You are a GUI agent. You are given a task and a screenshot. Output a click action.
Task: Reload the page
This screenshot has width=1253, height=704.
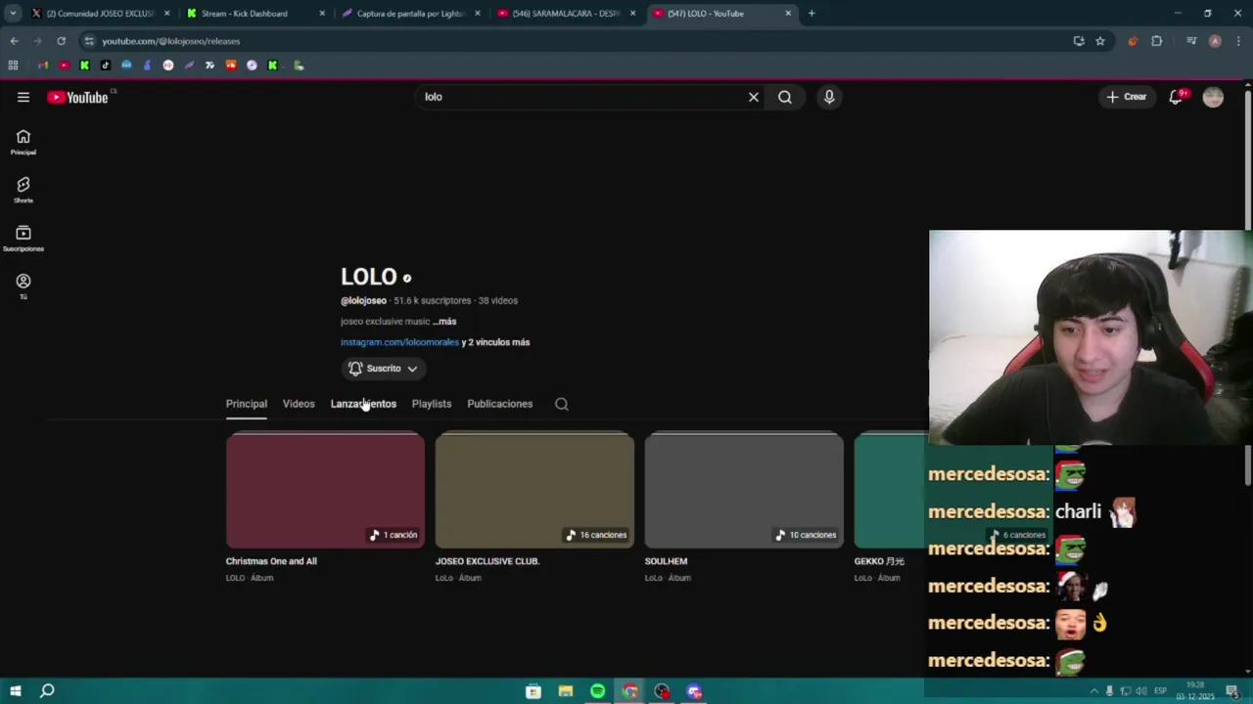coord(61,41)
